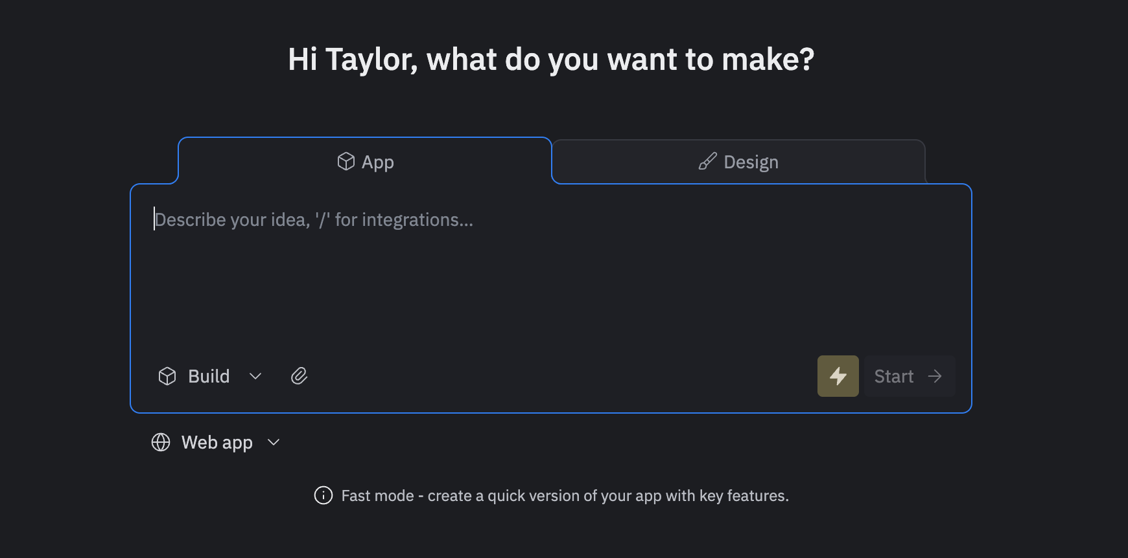Attach a file with the paperclip icon
The height and width of the screenshot is (558, 1128).
[299, 376]
